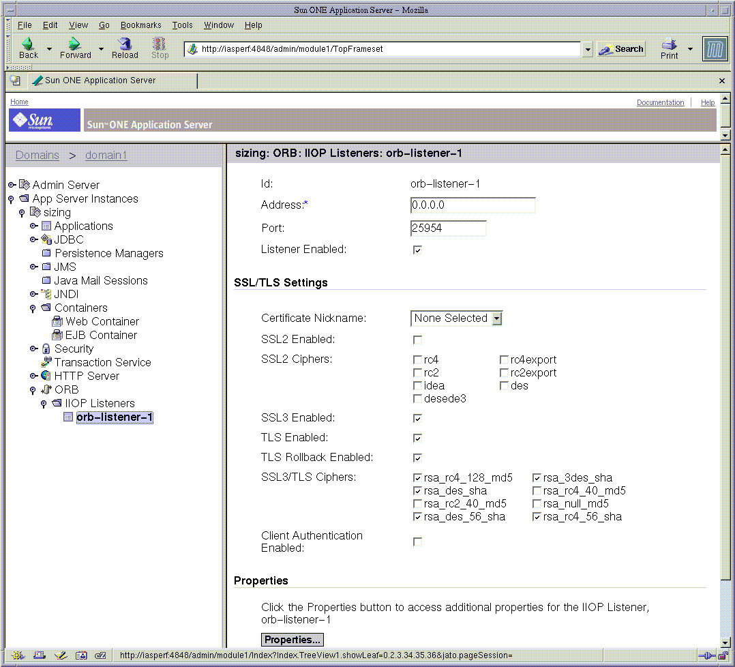The image size is (735, 667).
Task: Open Composer from the status bar icon
Action: pos(61,655)
